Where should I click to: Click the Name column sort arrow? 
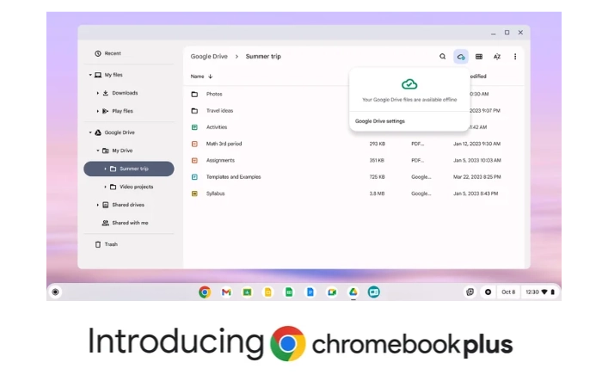click(211, 77)
